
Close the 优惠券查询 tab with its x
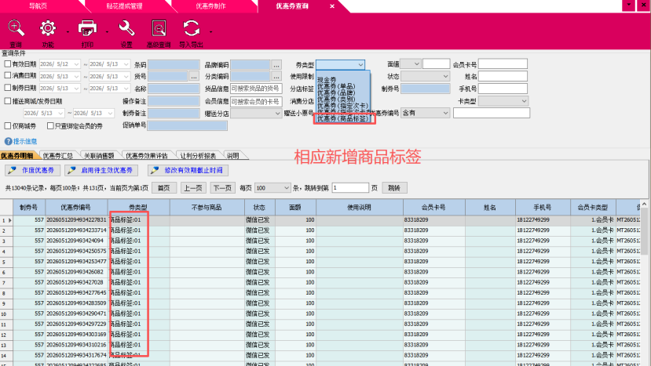tap(331, 6)
